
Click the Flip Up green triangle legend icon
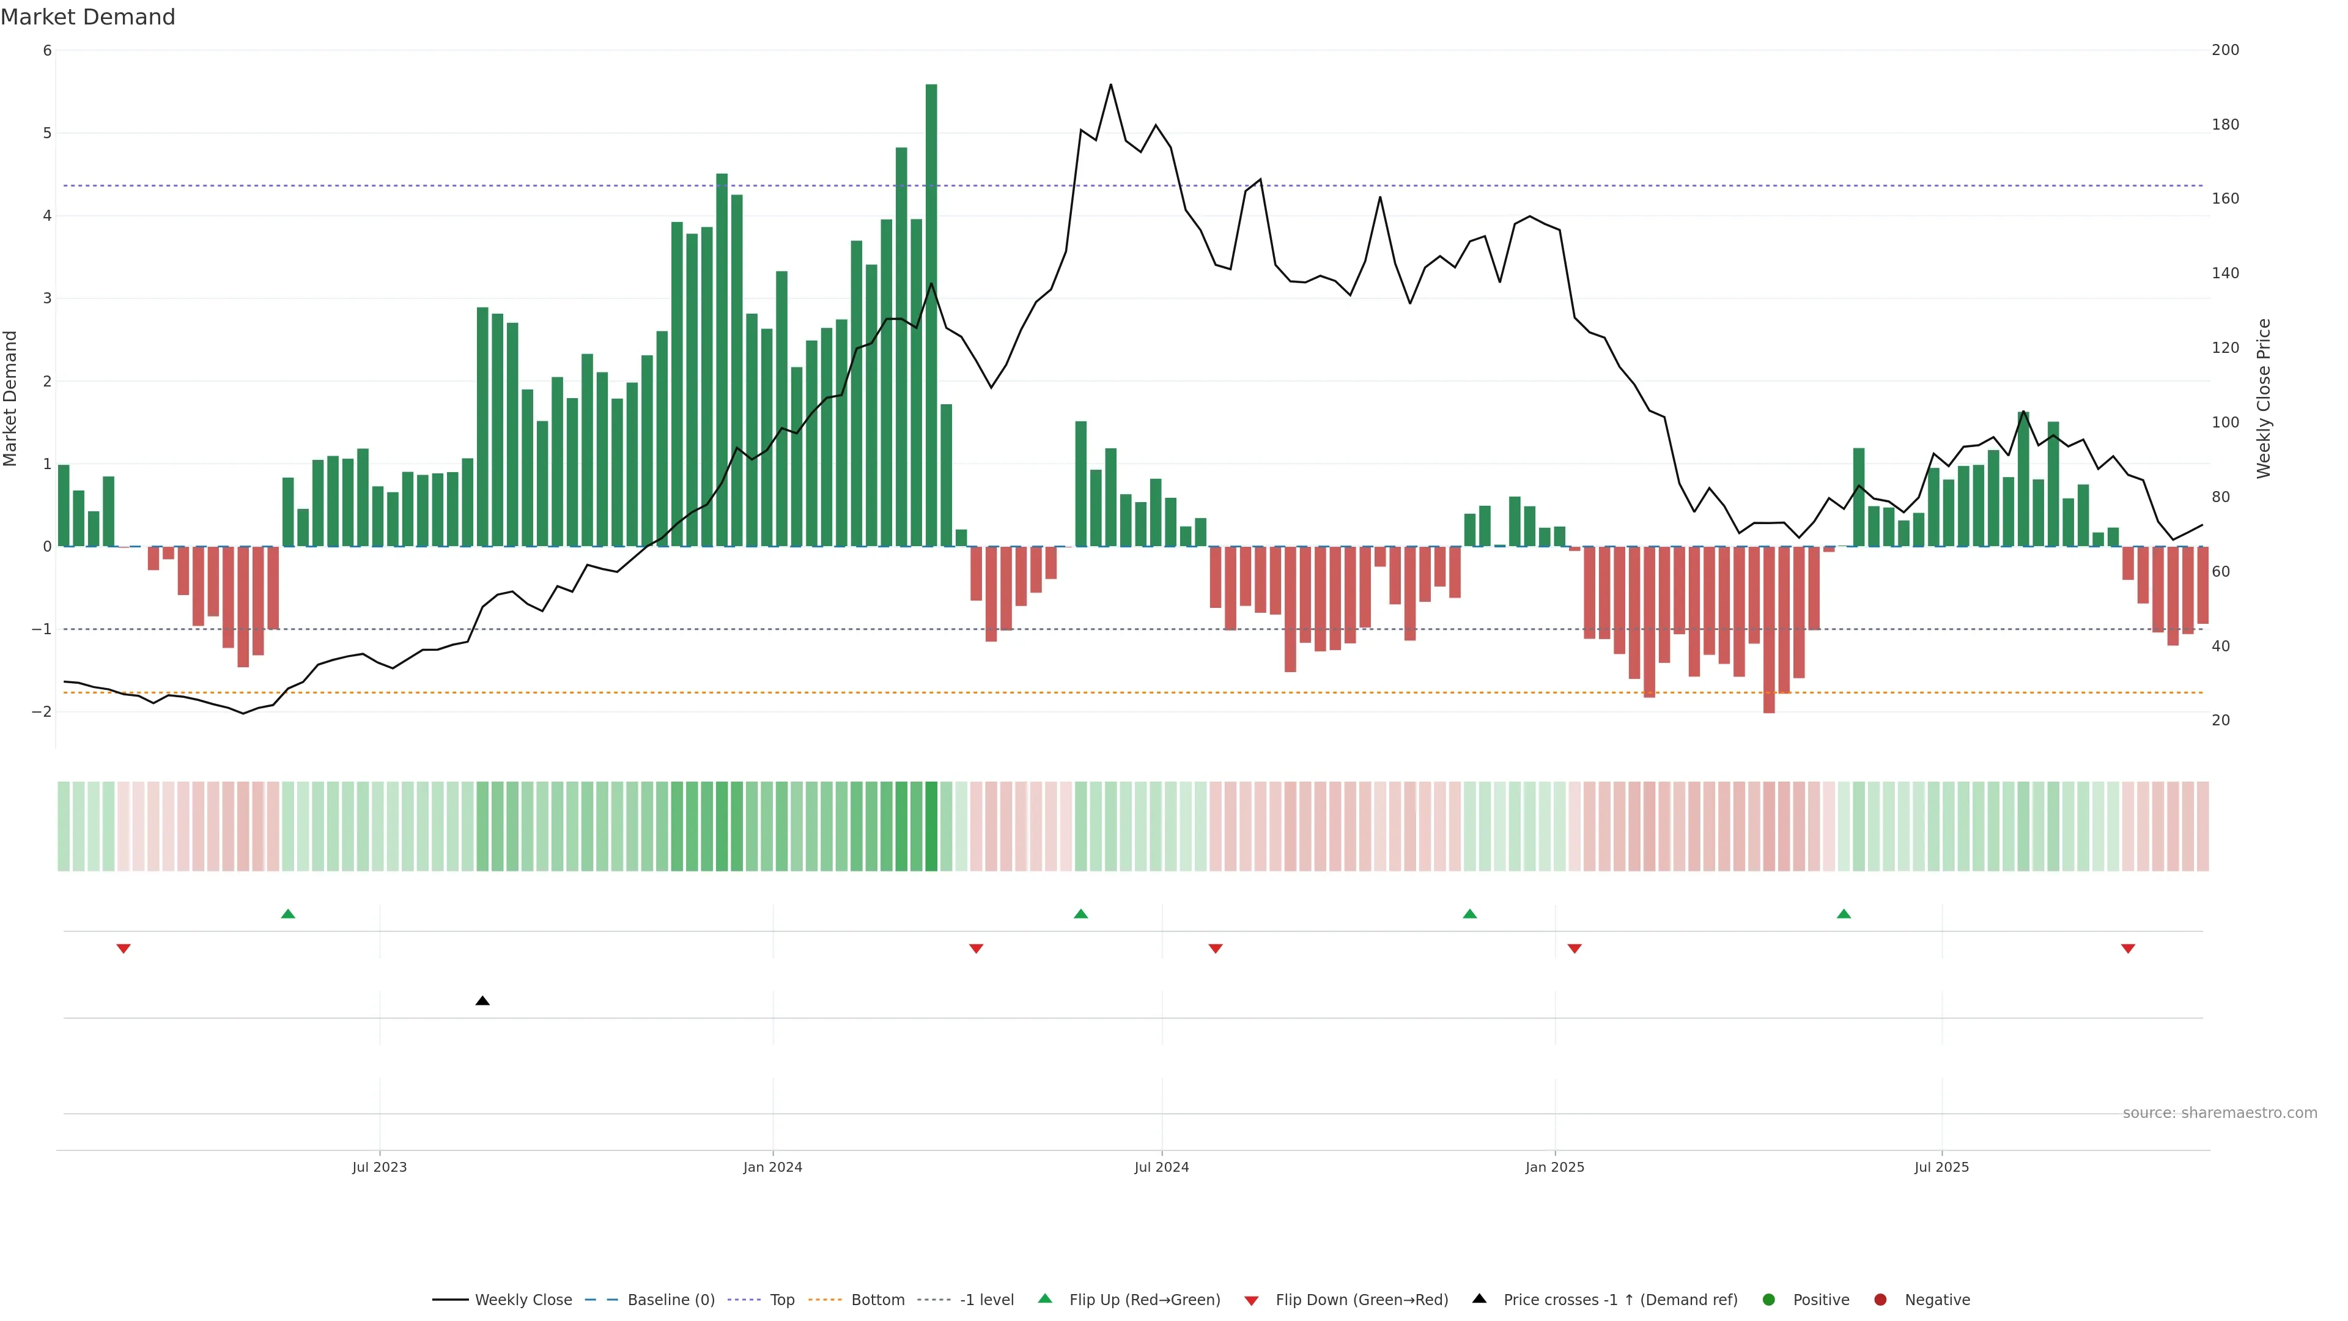(x=1046, y=1299)
